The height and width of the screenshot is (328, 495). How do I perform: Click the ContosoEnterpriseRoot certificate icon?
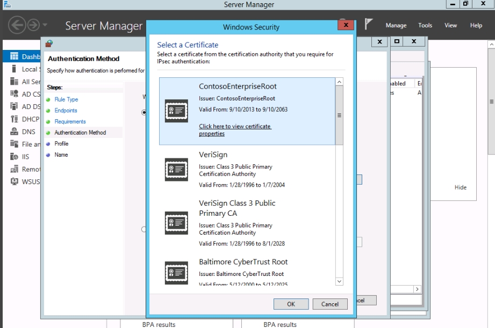pyautogui.click(x=176, y=111)
